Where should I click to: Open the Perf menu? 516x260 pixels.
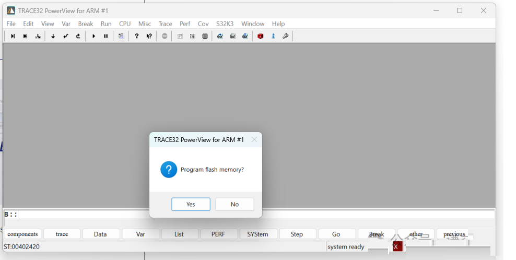(x=185, y=23)
